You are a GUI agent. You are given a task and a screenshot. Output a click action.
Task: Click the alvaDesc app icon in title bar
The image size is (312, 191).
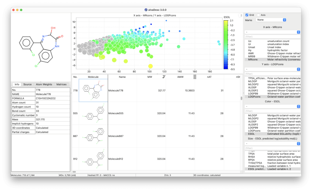click(146, 10)
